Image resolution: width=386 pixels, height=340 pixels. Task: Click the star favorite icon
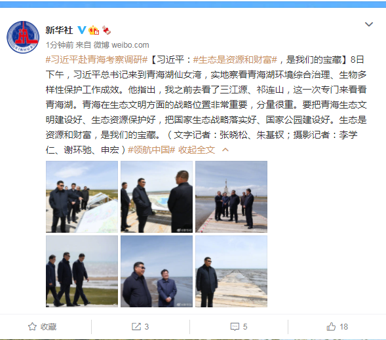coord(32,326)
